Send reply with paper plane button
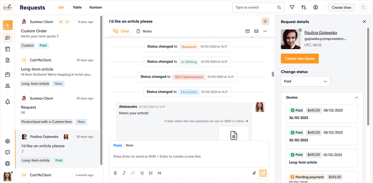 [x=263, y=173]
